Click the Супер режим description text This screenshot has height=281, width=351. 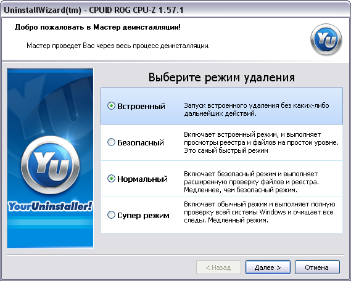pos(260,212)
